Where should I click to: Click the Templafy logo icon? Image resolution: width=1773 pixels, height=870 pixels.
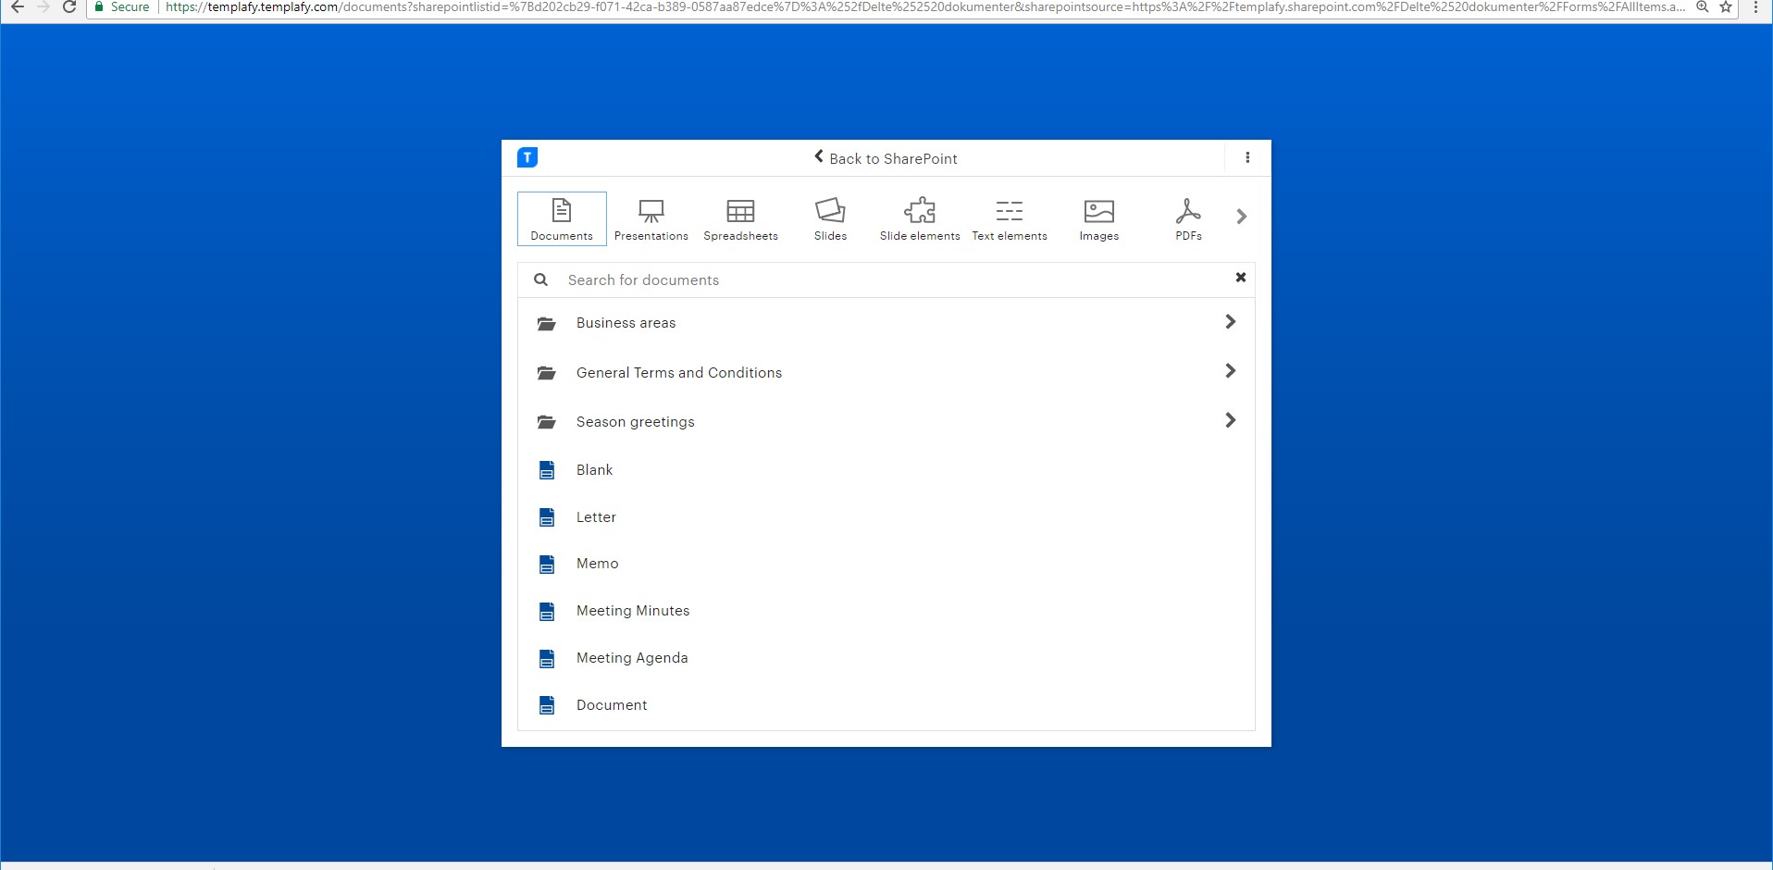click(x=527, y=158)
